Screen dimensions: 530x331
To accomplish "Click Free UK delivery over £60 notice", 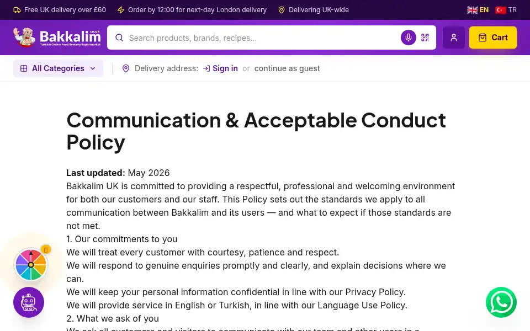I will [60, 10].
